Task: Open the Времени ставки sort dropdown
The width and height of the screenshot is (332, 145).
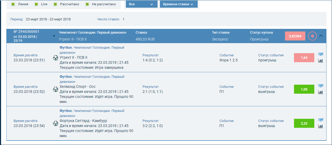Action: [178, 4]
